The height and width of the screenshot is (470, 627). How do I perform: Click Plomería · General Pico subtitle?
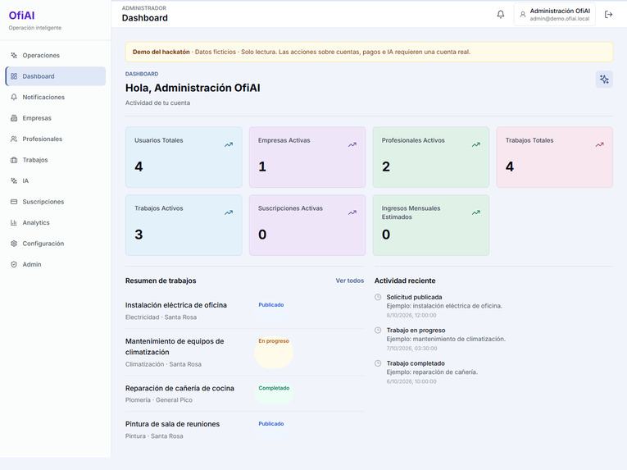159,400
